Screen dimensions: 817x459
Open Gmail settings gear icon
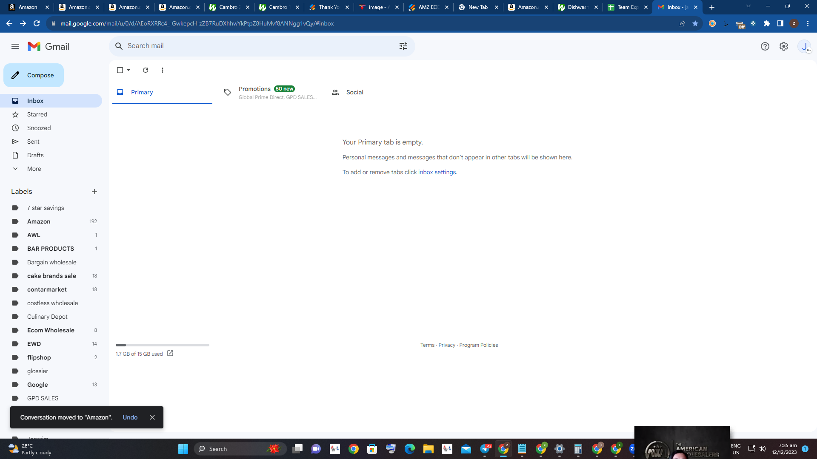(784, 46)
